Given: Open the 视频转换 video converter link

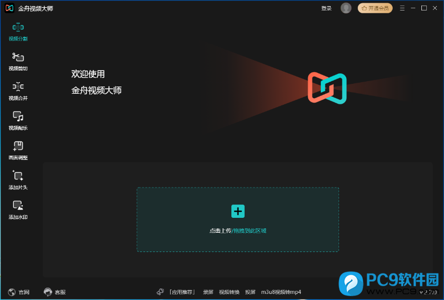Looking at the screenshot, I should (x=229, y=292).
